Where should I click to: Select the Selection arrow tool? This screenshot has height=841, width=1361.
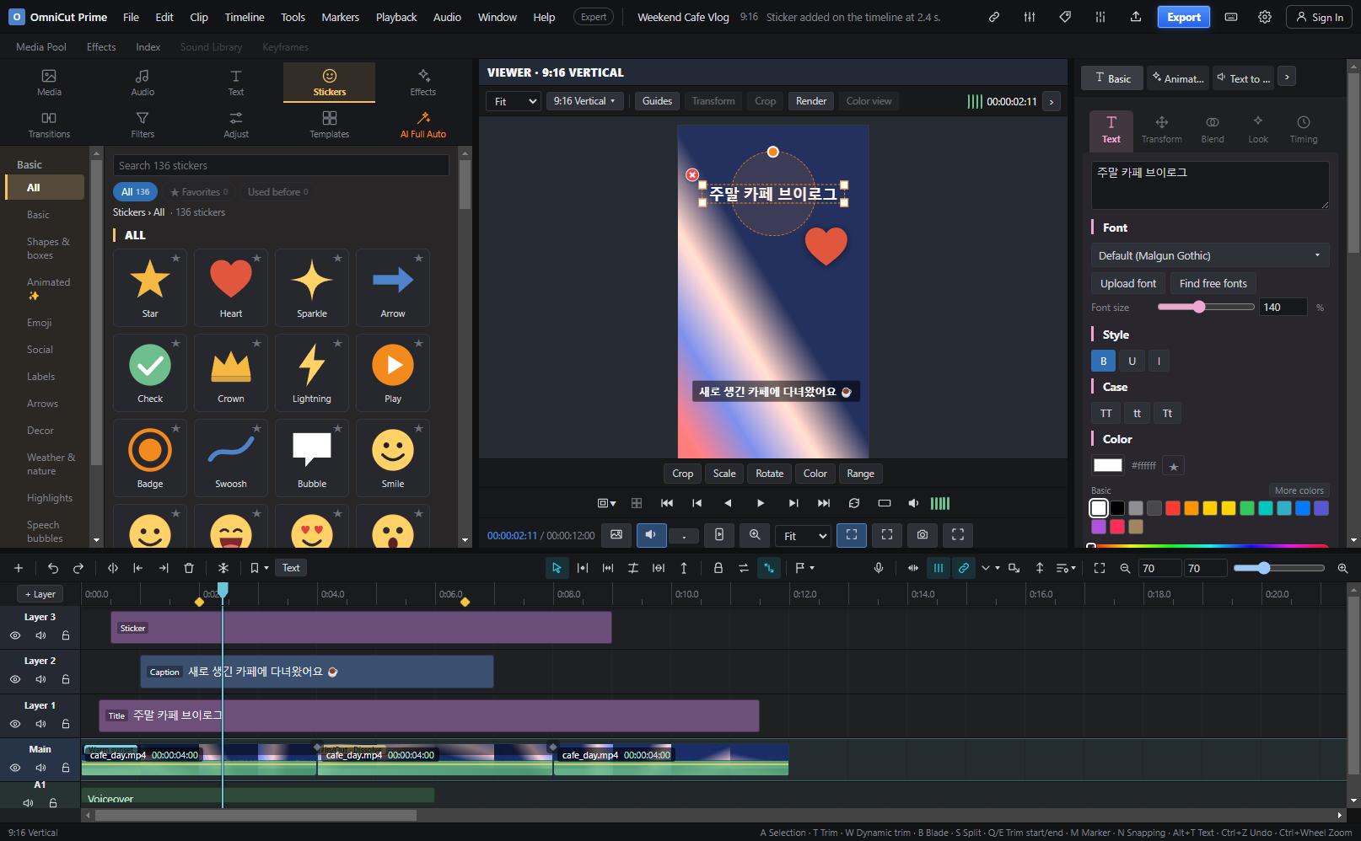point(557,568)
